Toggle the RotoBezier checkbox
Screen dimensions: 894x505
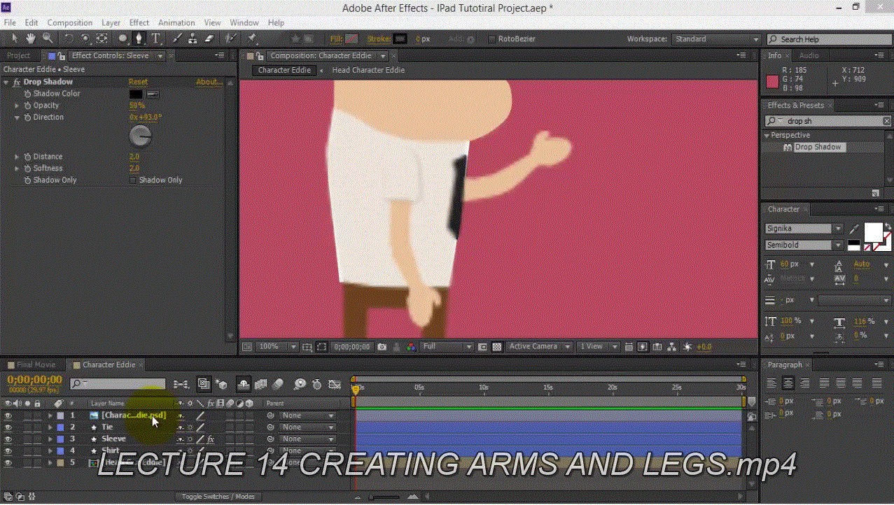pos(491,39)
